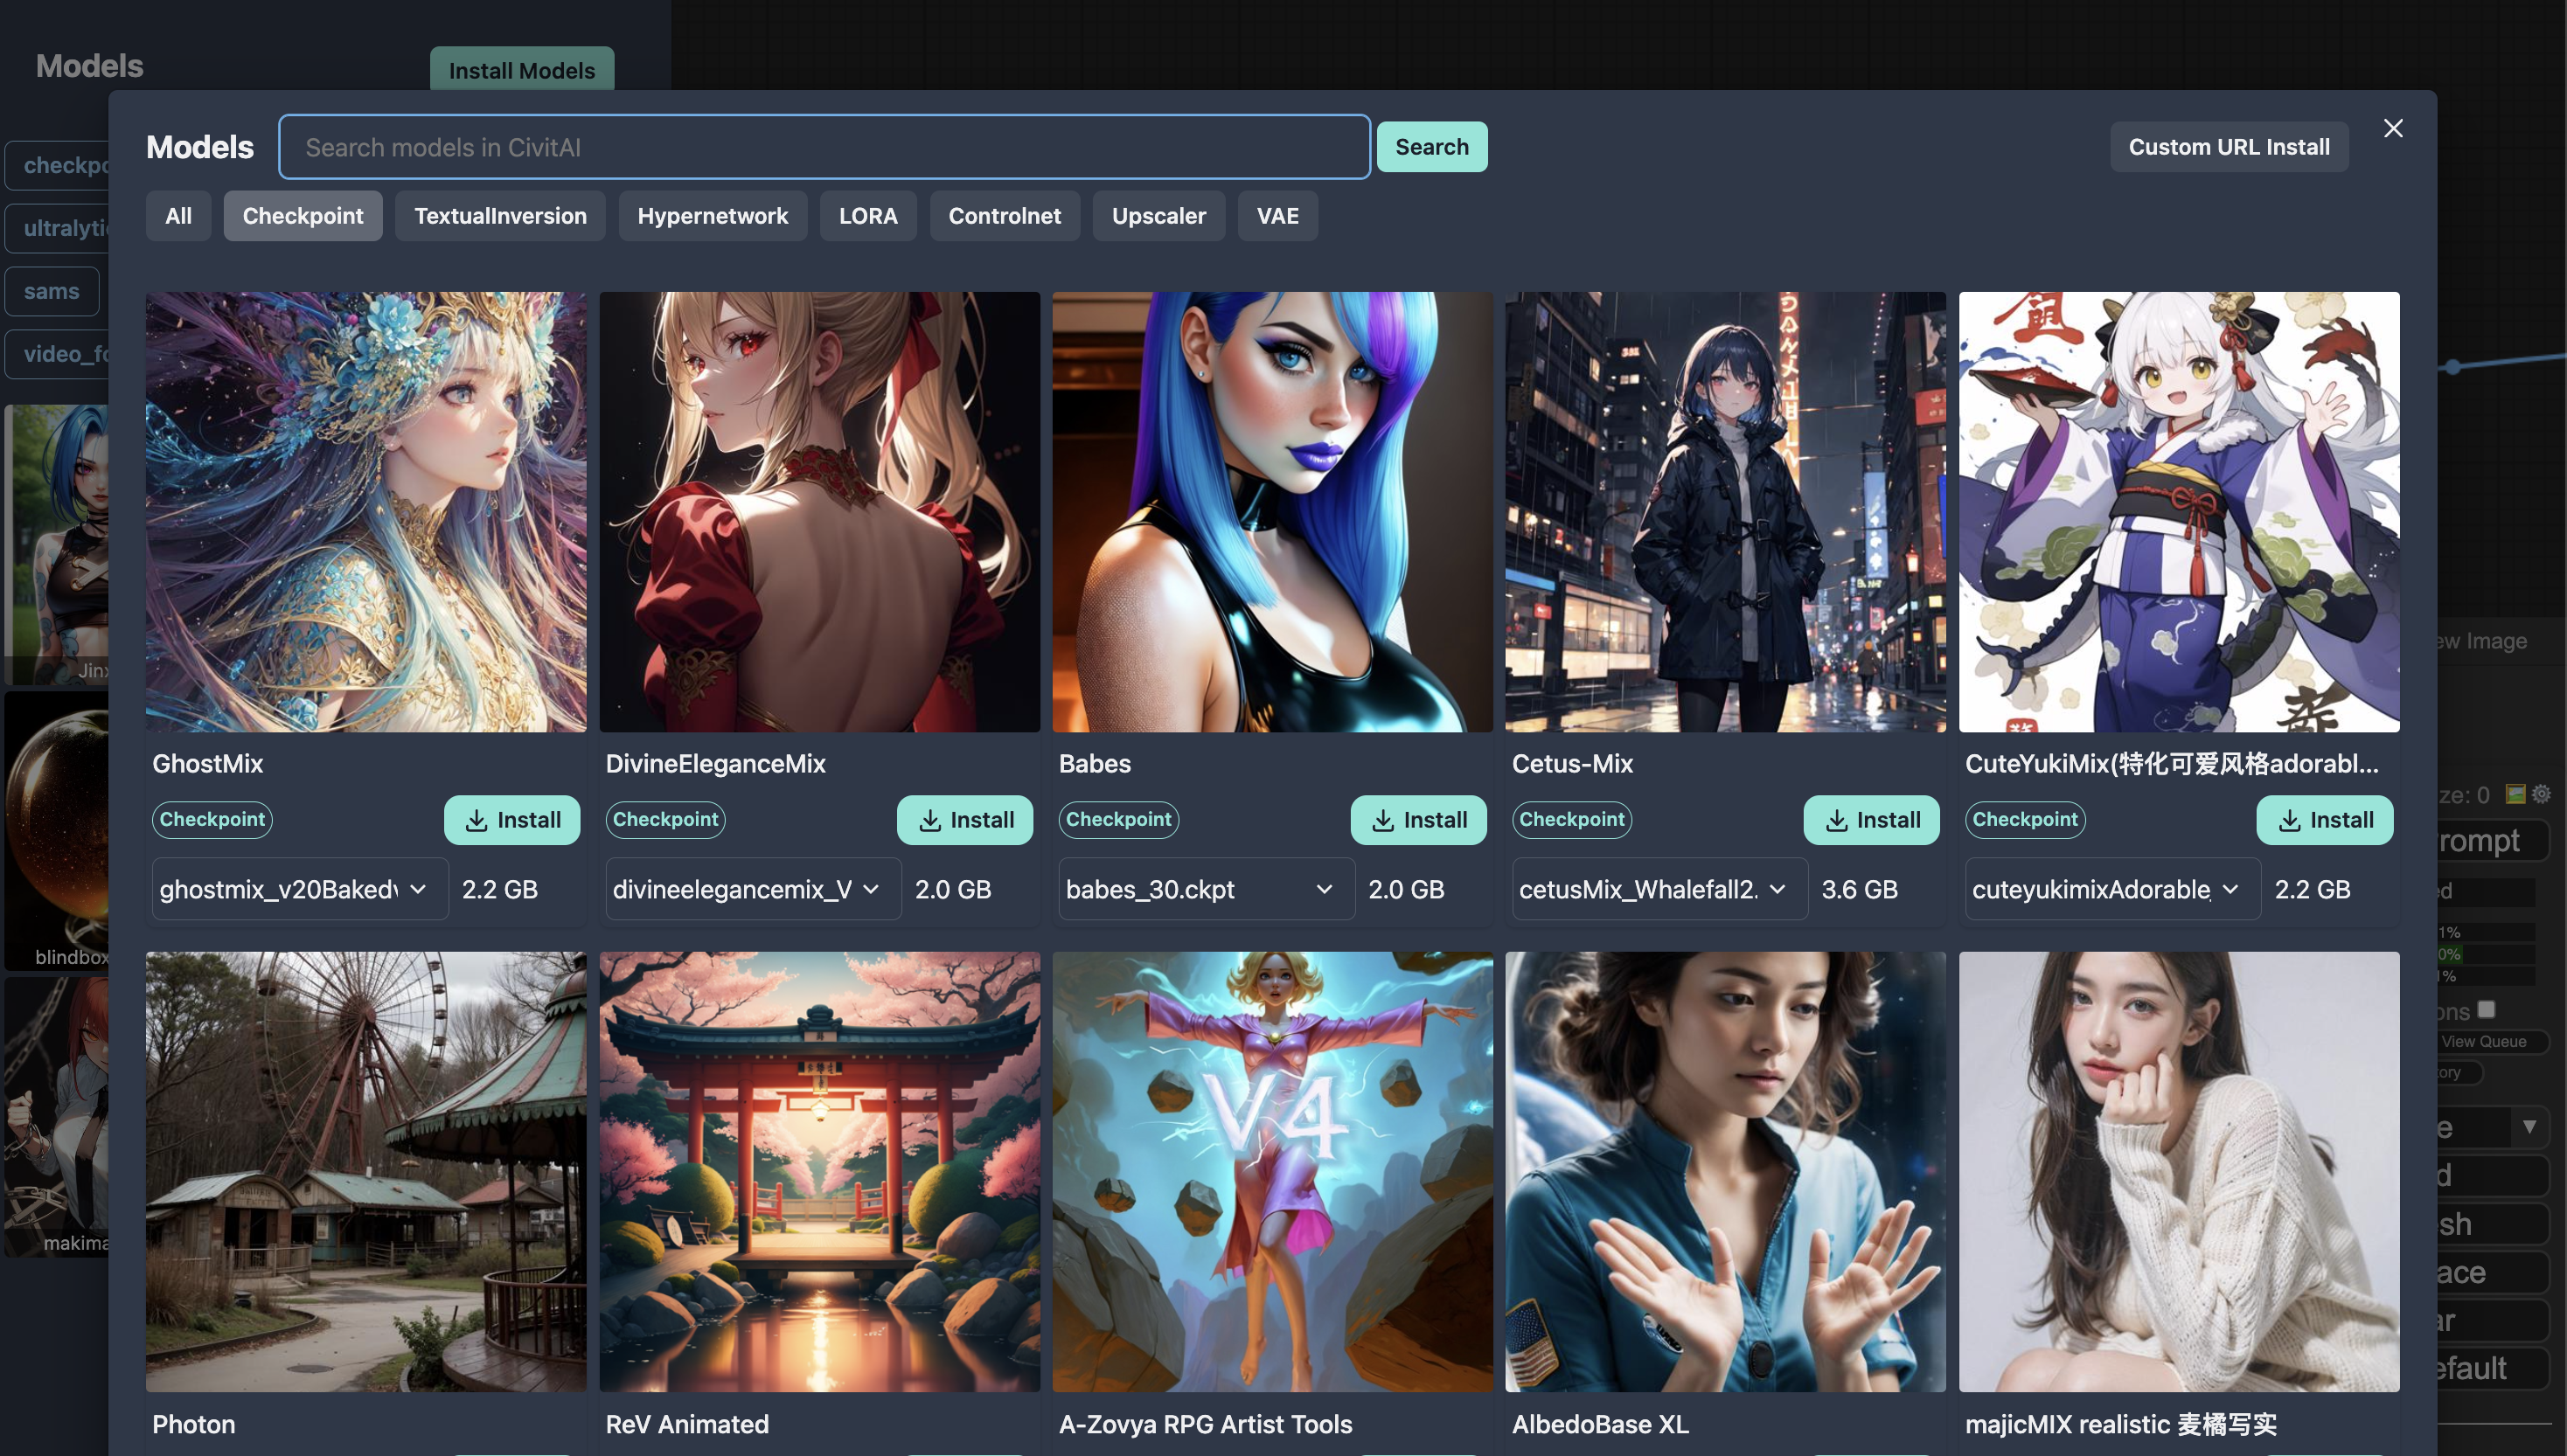Select the VAE filter tab

tap(1277, 216)
